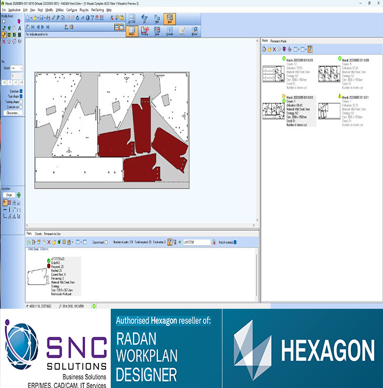The height and width of the screenshot is (388, 383).
Task: Select the 3D mode button
Action: point(145,19)
